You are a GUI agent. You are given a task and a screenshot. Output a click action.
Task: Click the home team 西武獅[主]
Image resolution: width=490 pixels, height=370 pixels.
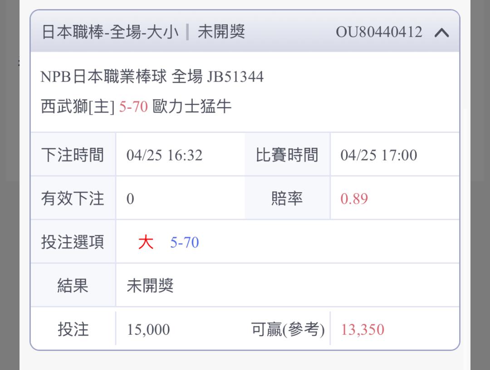(x=78, y=107)
